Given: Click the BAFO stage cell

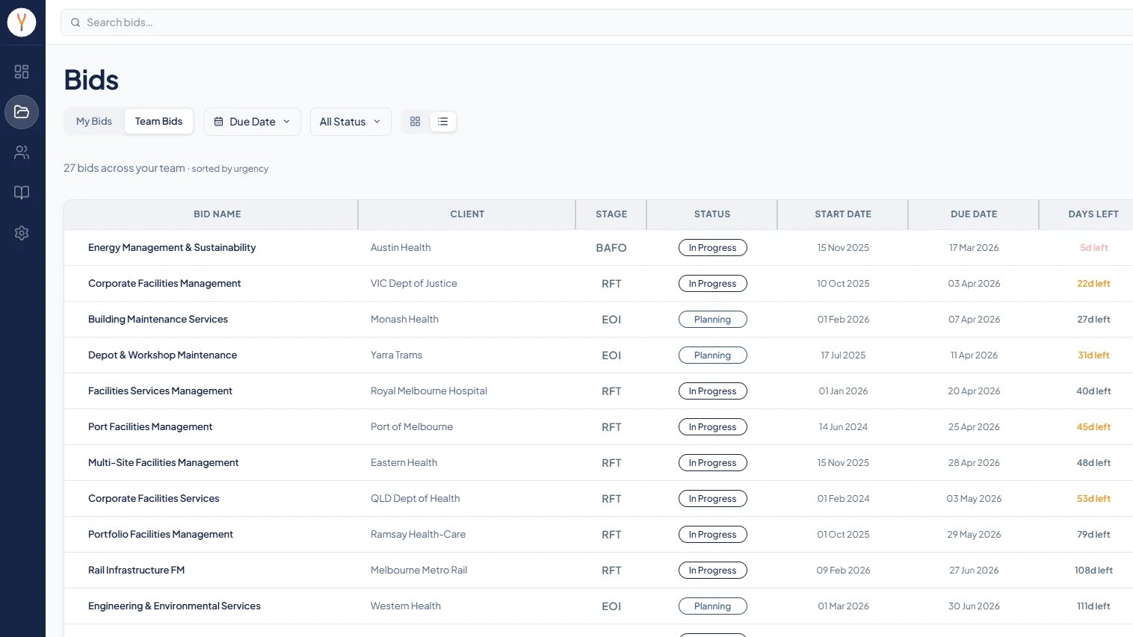Looking at the screenshot, I should pyautogui.click(x=611, y=248).
